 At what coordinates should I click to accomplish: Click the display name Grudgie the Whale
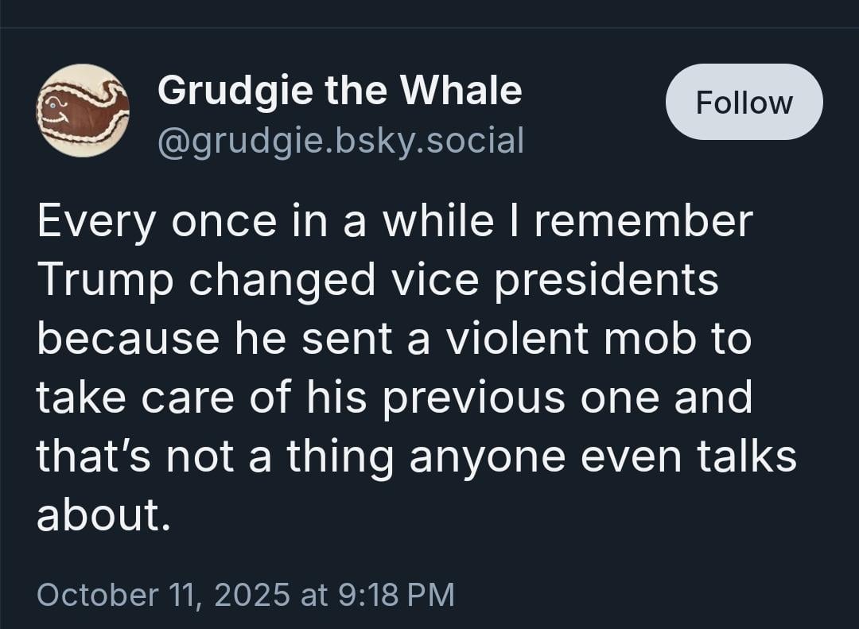click(340, 90)
